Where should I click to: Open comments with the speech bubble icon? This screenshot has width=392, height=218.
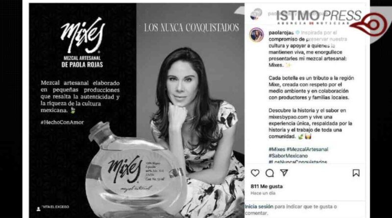pos(269,173)
